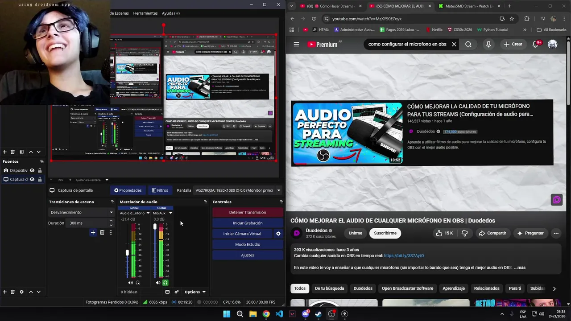Open Propiedades for the selected source
Screen dimensions: 571x321
[x=128, y=190]
